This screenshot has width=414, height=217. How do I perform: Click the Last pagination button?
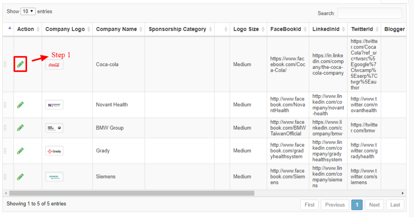coord(395,205)
